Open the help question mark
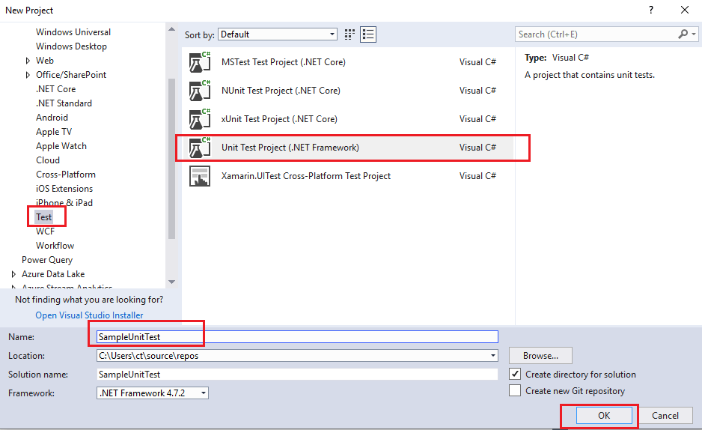The image size is (702, 430). tap(651, 10)
